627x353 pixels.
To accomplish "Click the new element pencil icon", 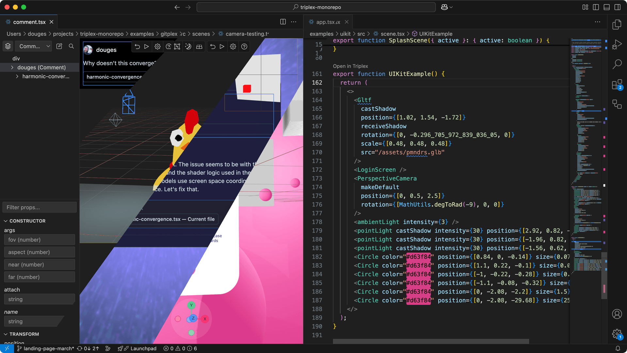I will pos(59,46).
